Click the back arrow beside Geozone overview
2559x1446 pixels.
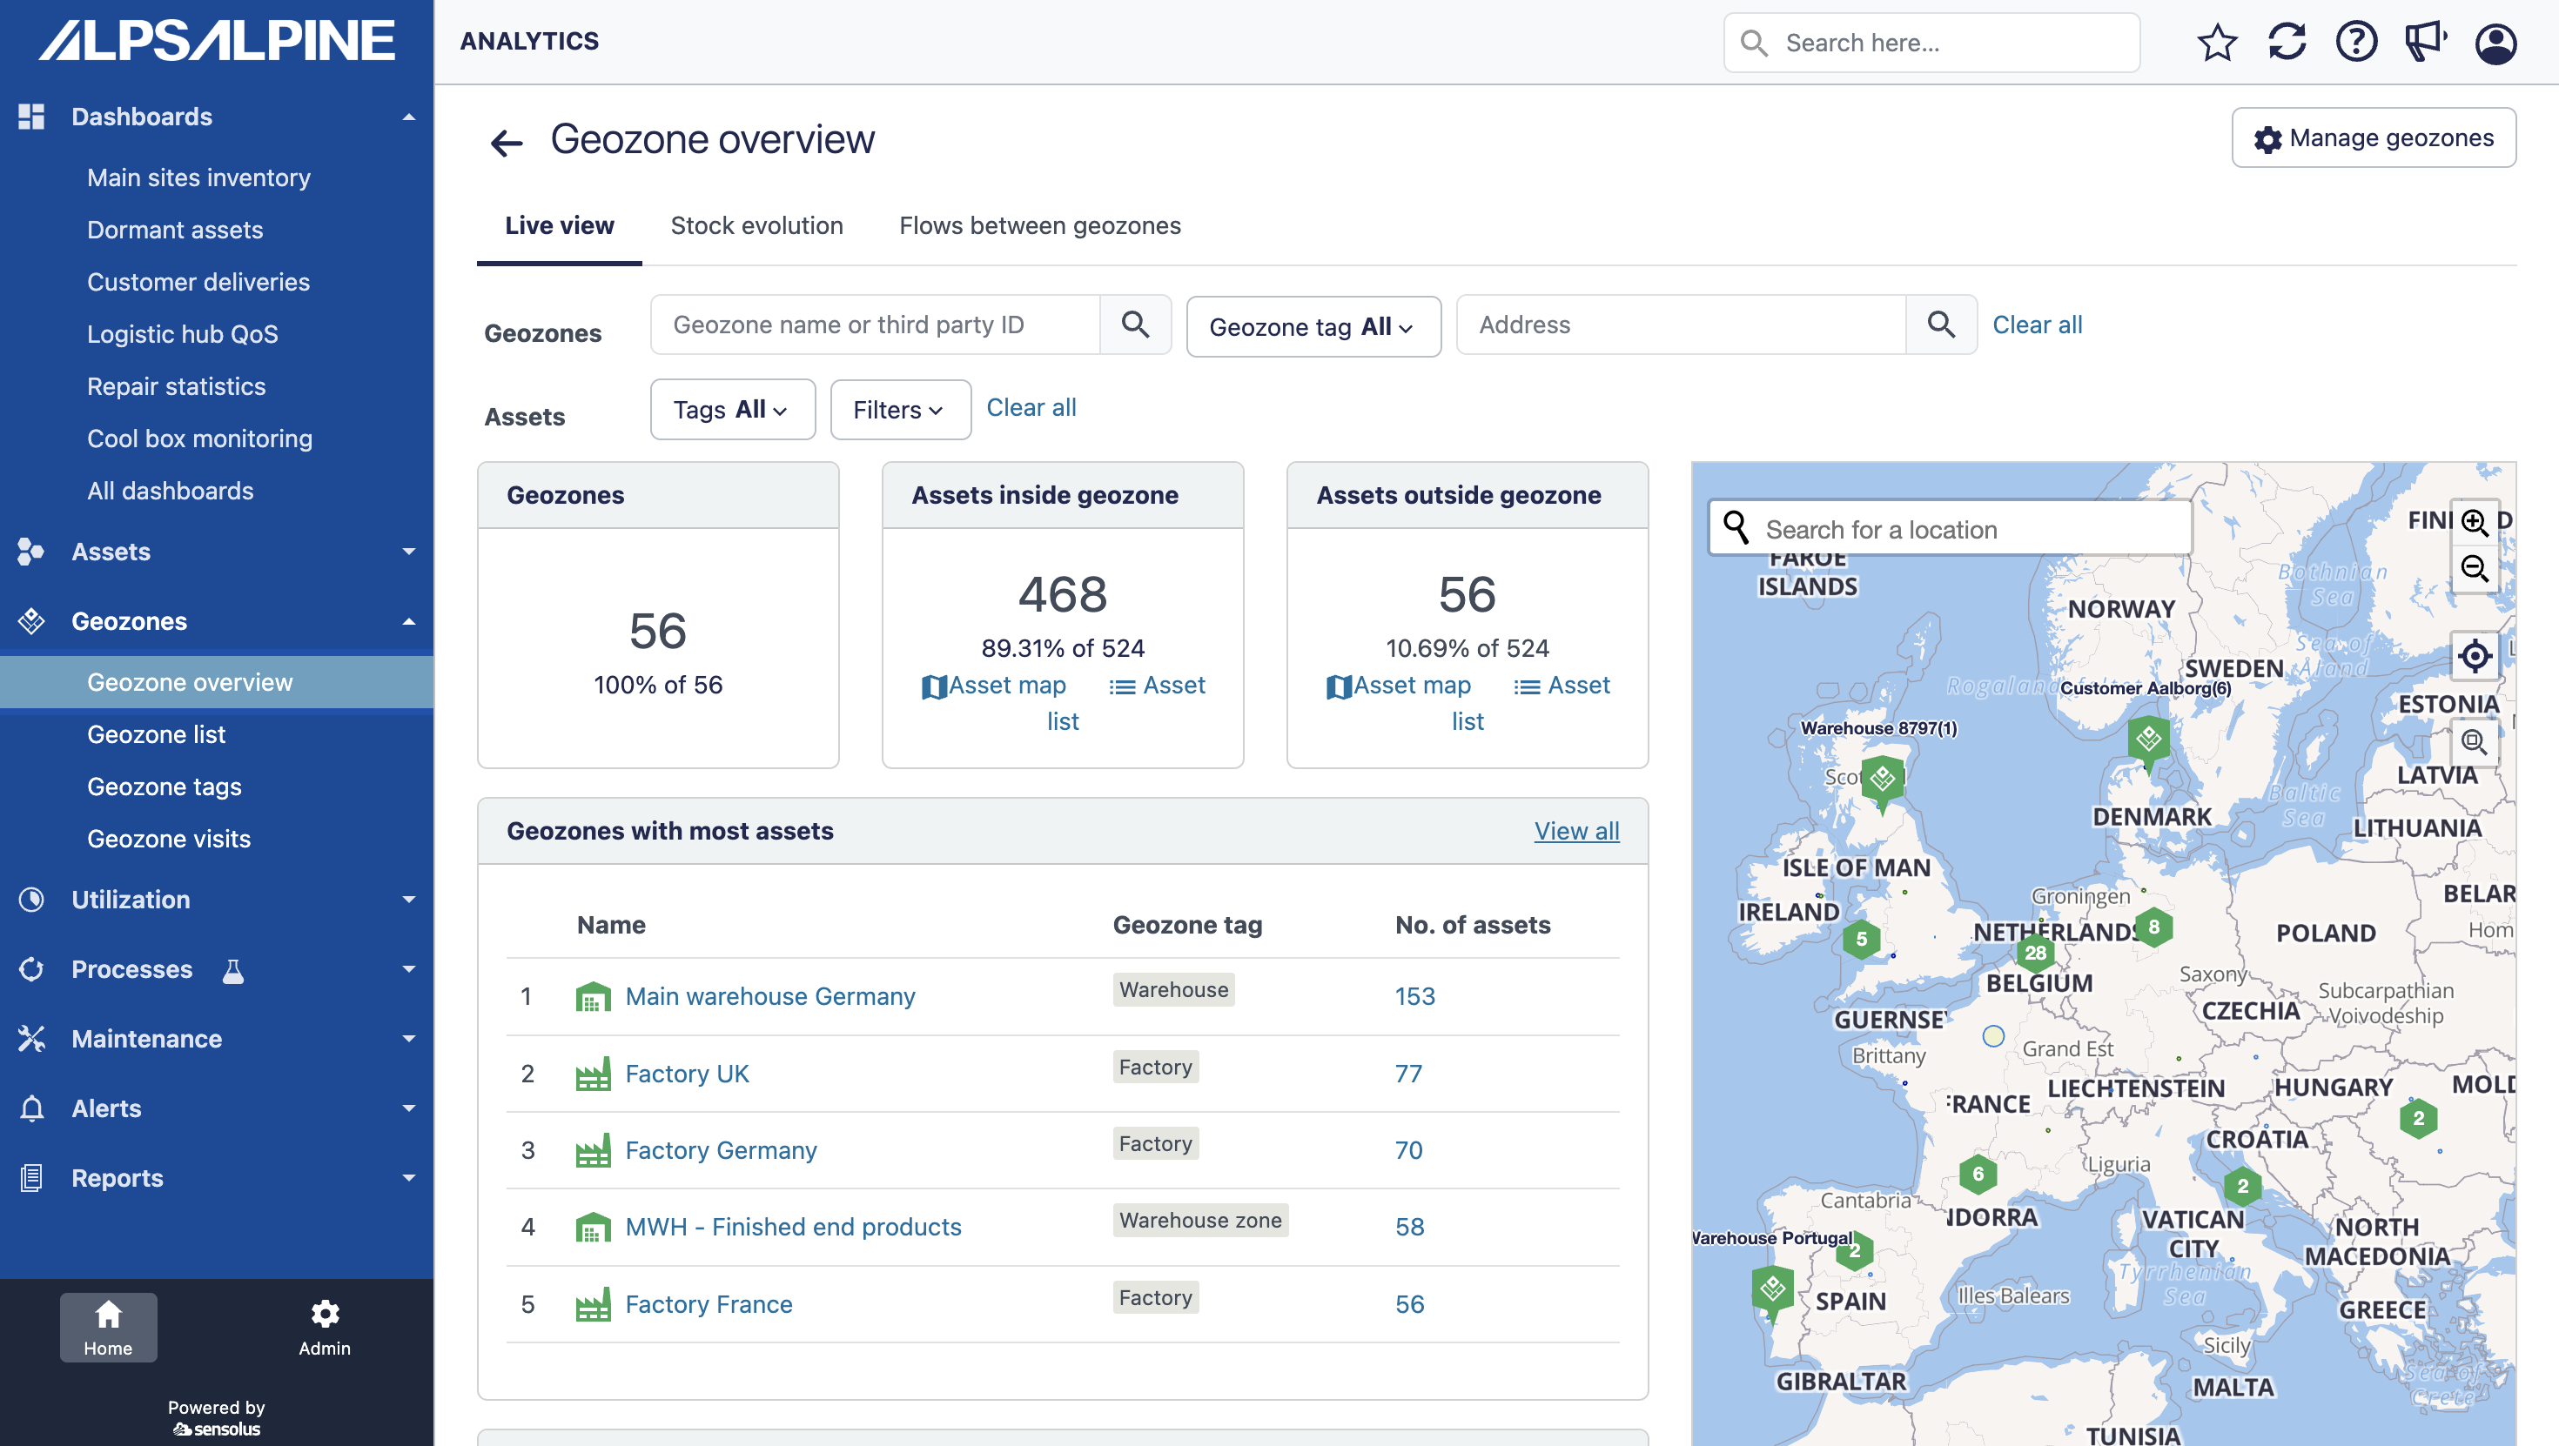[507, 143]
